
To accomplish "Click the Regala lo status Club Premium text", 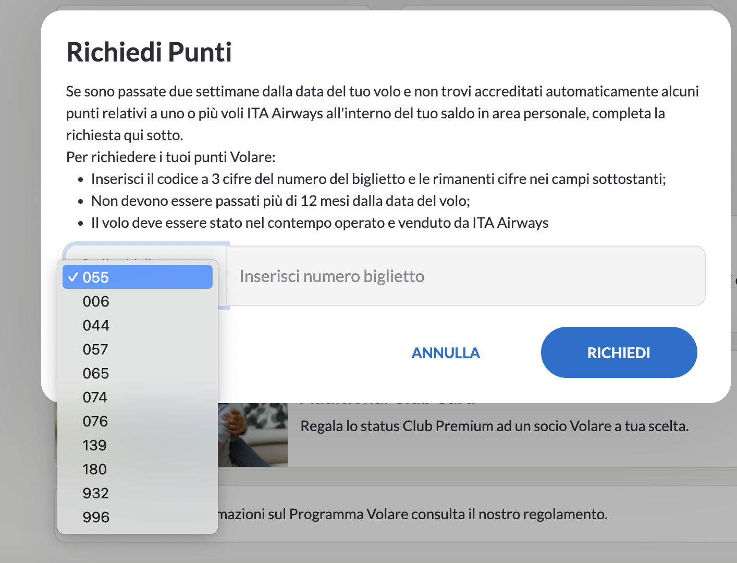I will tap(494, 426).
